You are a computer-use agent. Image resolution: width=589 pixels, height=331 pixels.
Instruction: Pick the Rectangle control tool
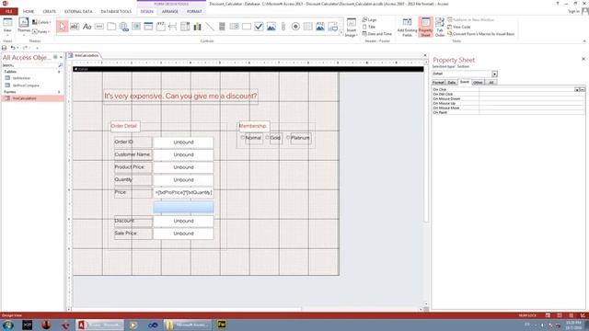coord(247,27)
